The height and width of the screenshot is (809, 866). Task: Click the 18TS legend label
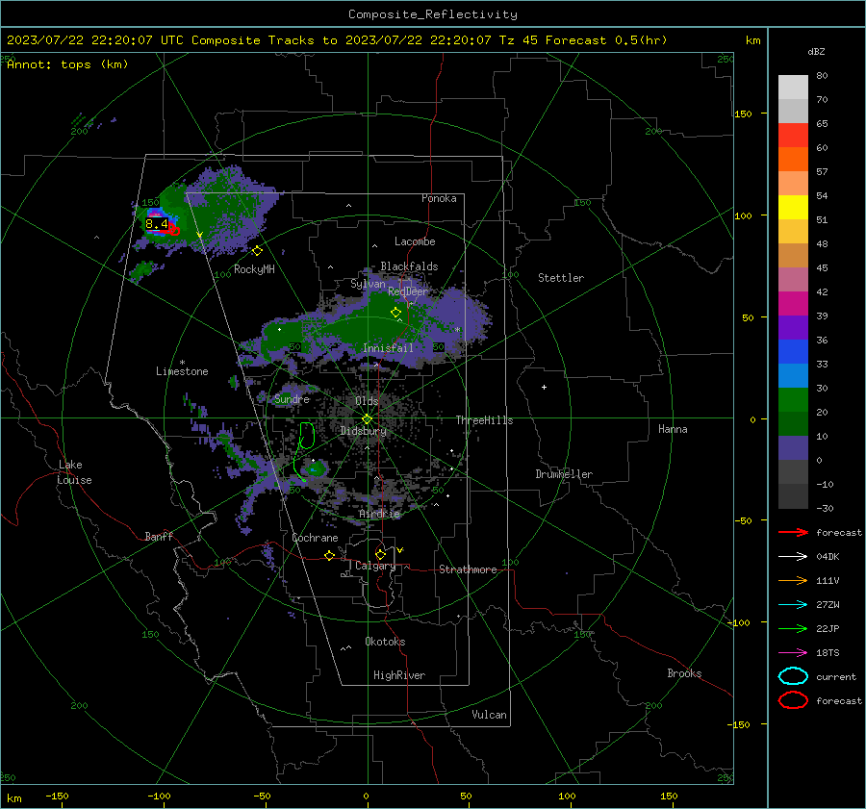pos(828,653)
